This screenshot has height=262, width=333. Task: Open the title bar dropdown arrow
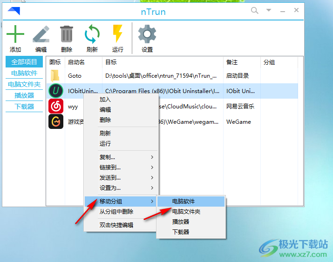click(x=269, y=10)
